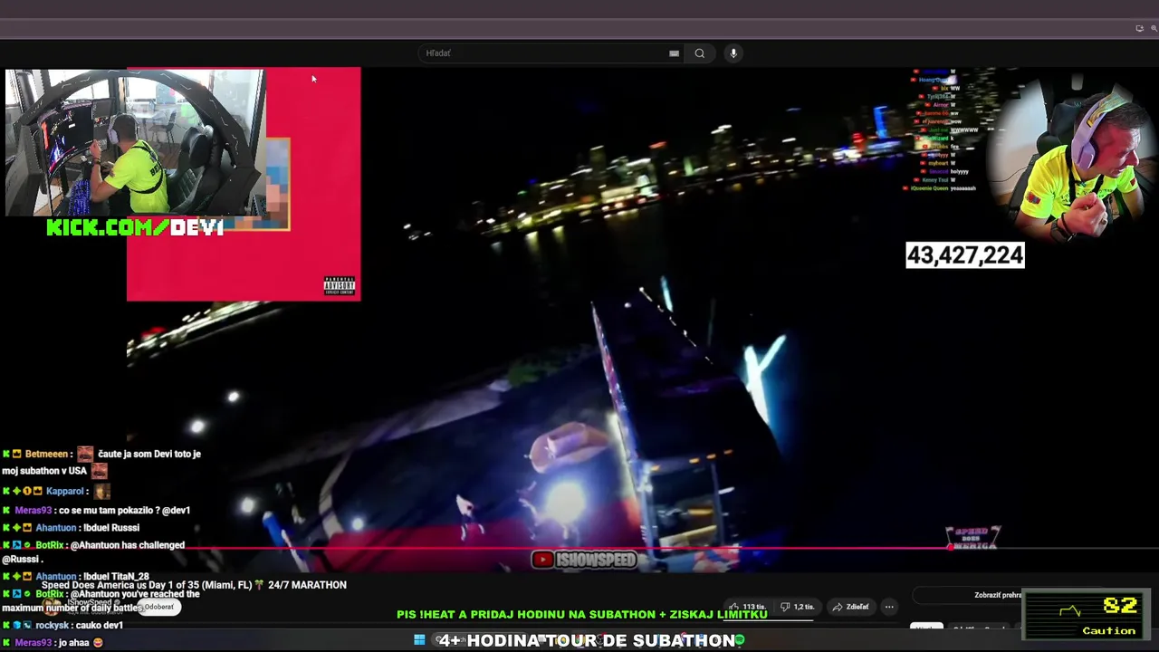Click the Speed Does America title text
The image size is (1159, 652).
point(194,585)
